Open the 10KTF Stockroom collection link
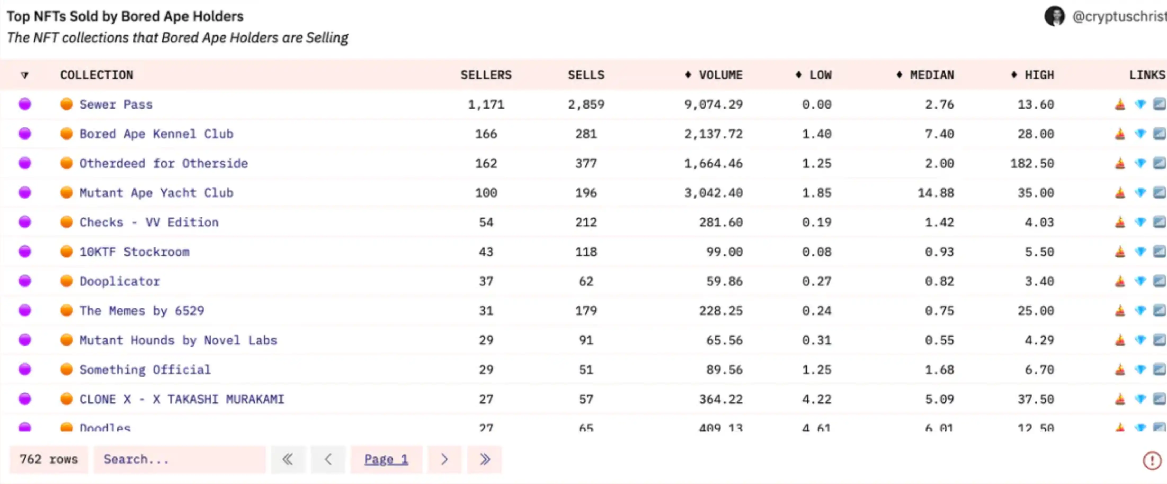 [135, 252]
